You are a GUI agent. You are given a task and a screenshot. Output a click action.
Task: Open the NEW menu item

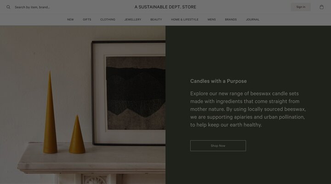point(70,19)
